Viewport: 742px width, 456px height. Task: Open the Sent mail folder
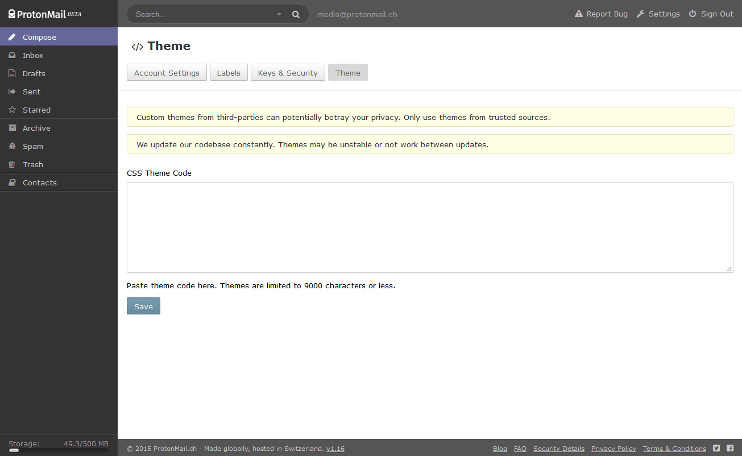click(12, 91)
